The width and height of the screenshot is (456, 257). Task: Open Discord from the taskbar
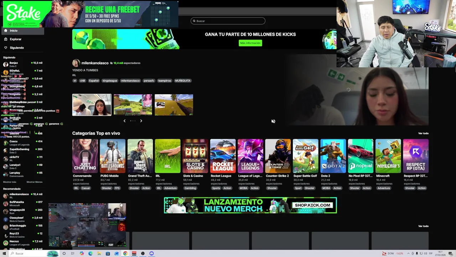coord(151,253)
